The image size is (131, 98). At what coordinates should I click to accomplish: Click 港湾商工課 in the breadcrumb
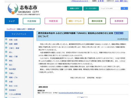point(31,29)
